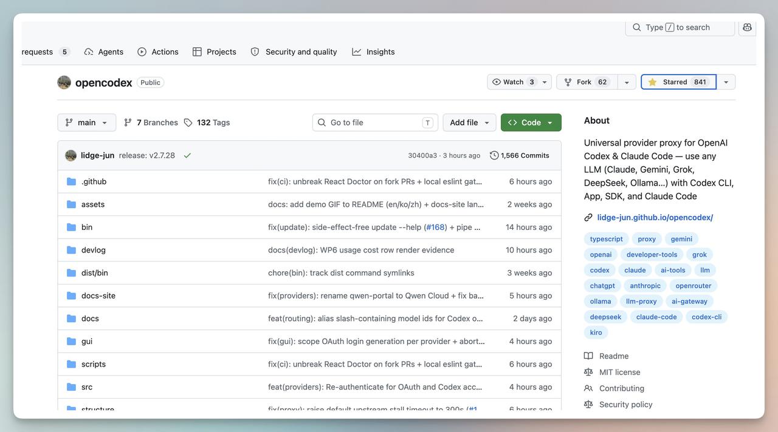This screenshot has width=778, height=432.
Task: Open the lidge-jun.github.io/opencodex/ link
Action: (x=655, y=217)
